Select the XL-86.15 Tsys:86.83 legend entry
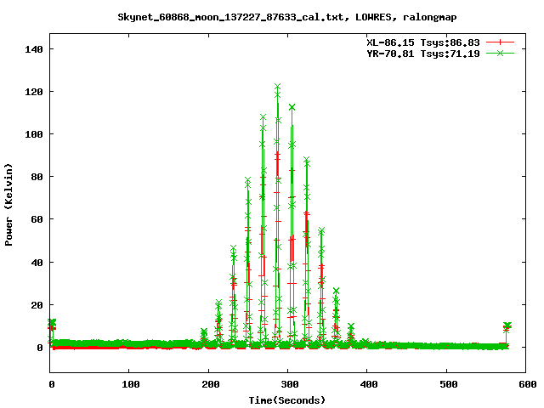The image size is (544, 408). [x=423, y=42]
